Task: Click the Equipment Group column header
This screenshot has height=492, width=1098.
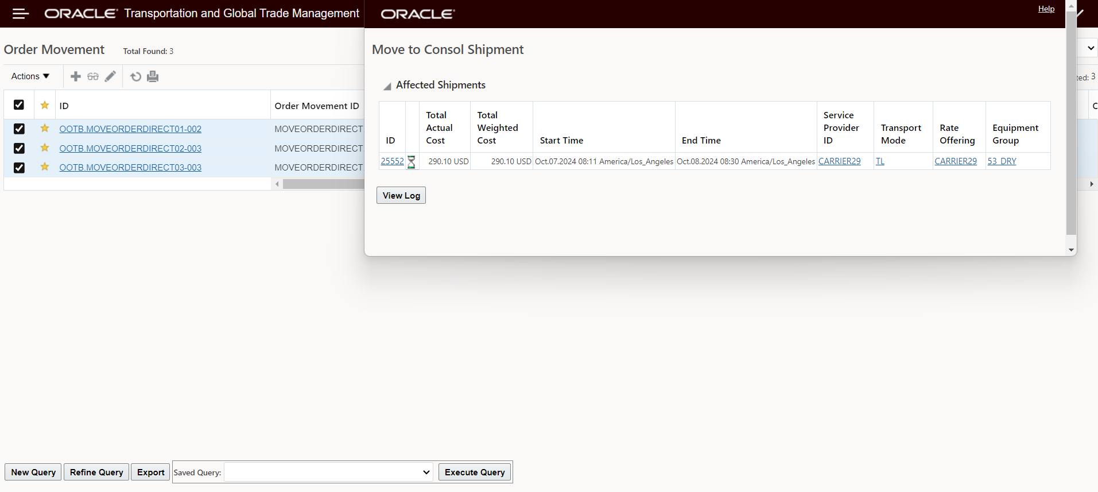Action: click(x=1015, y=134)
